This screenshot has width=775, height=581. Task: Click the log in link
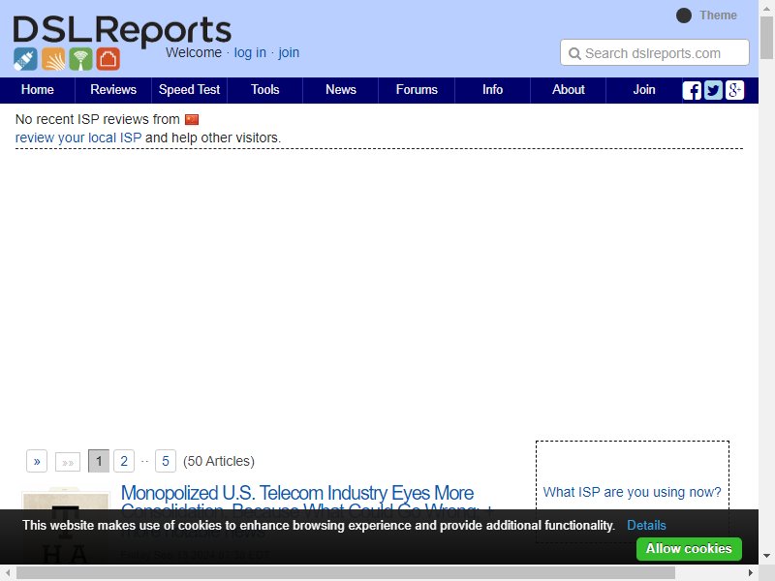point(250,53)
